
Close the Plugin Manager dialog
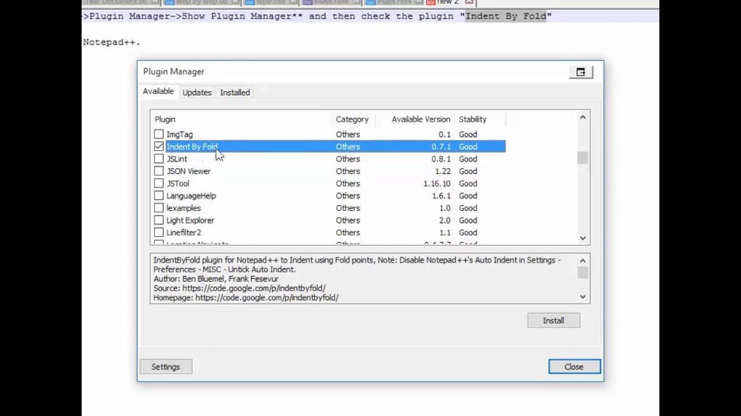click(574, 367)
